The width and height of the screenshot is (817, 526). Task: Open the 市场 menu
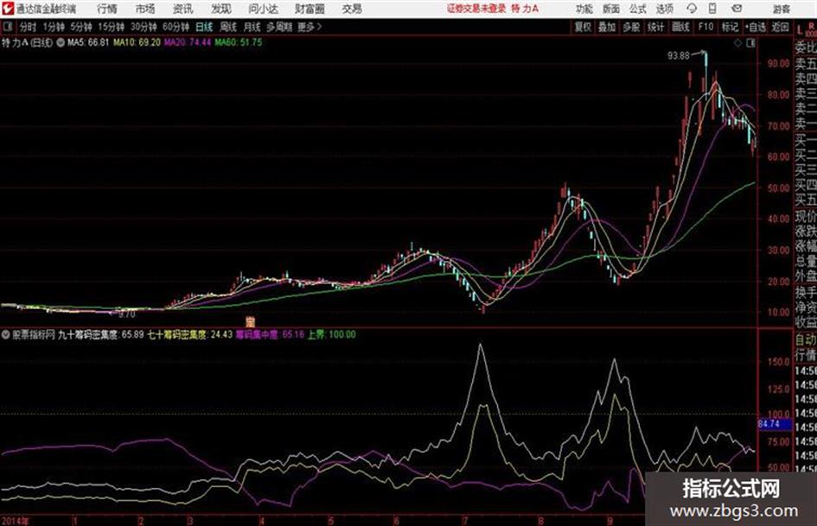click(x=145, y=9)
